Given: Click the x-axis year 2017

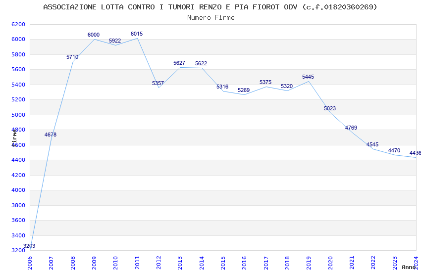Looking at the screenshot, I should pyautogui.click(x=266, y=263).
